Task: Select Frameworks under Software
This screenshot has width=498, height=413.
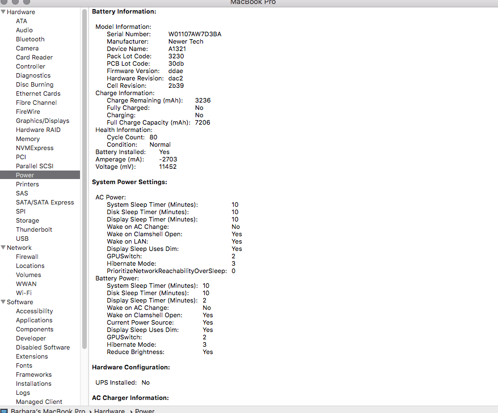Action: (33, 374)
